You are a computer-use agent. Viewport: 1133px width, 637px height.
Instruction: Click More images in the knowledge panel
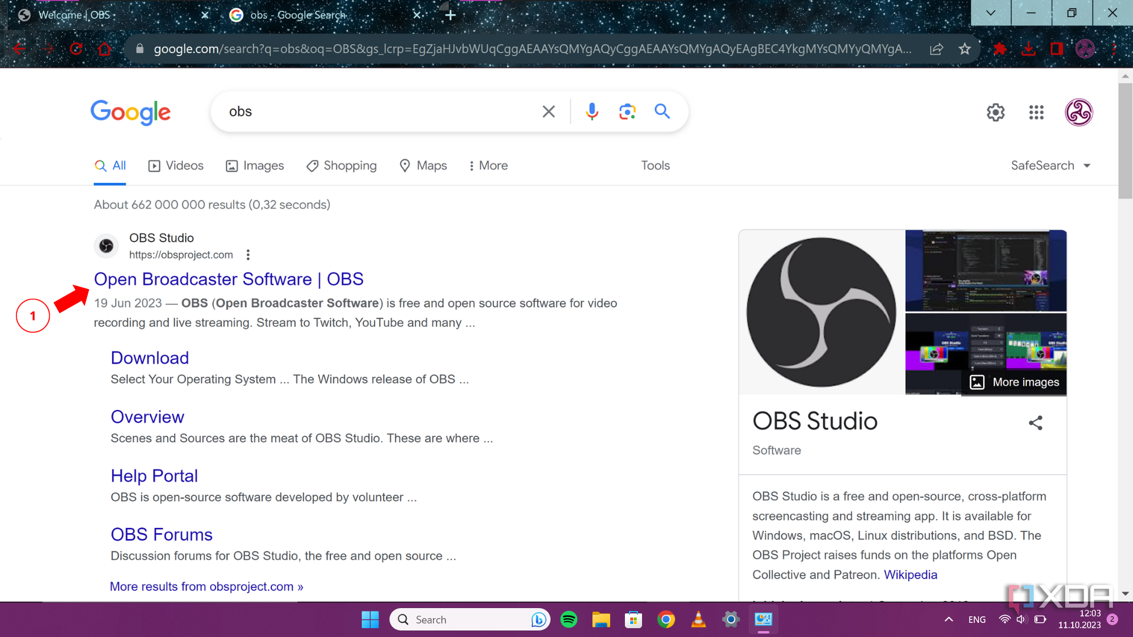point(1015,382)
